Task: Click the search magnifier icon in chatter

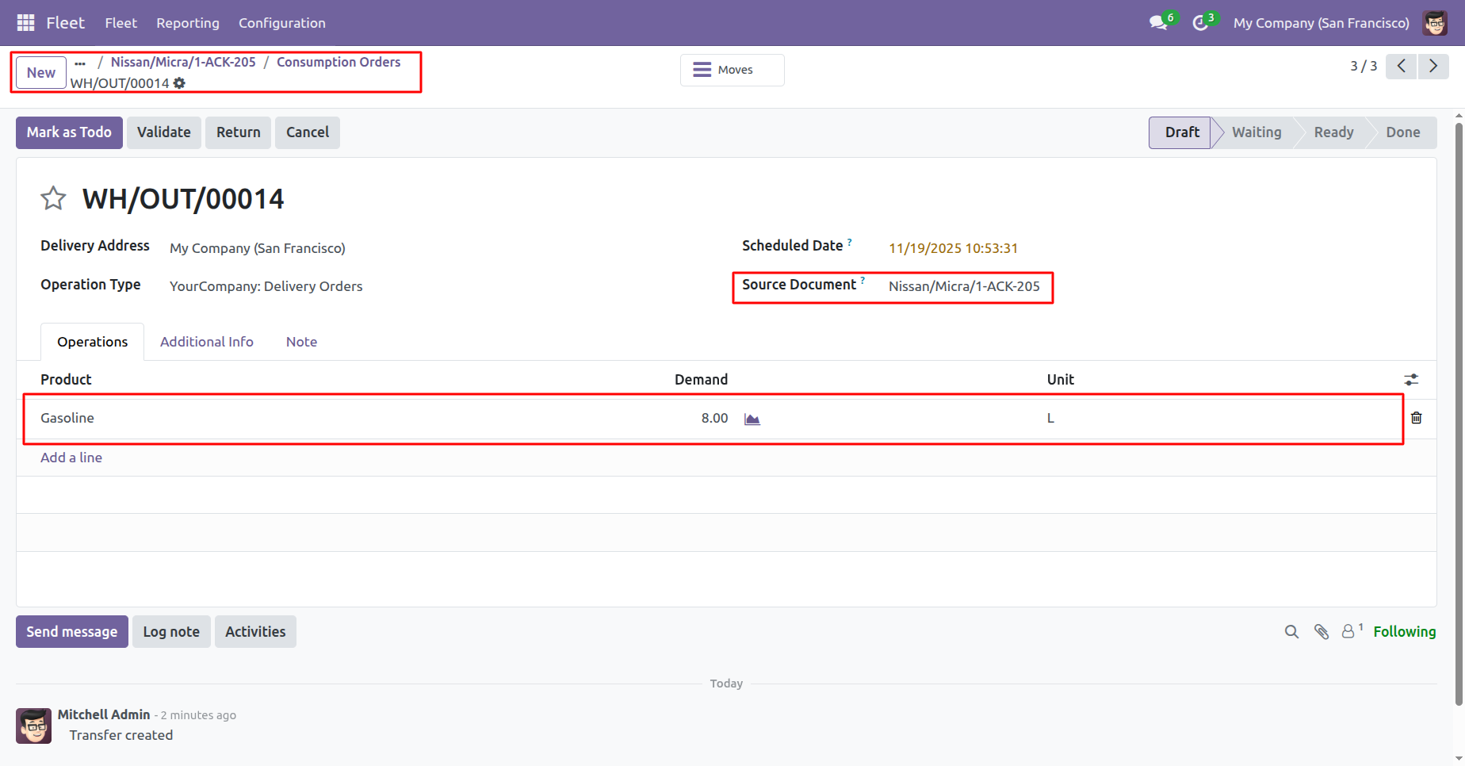Action: (1292, 632)
